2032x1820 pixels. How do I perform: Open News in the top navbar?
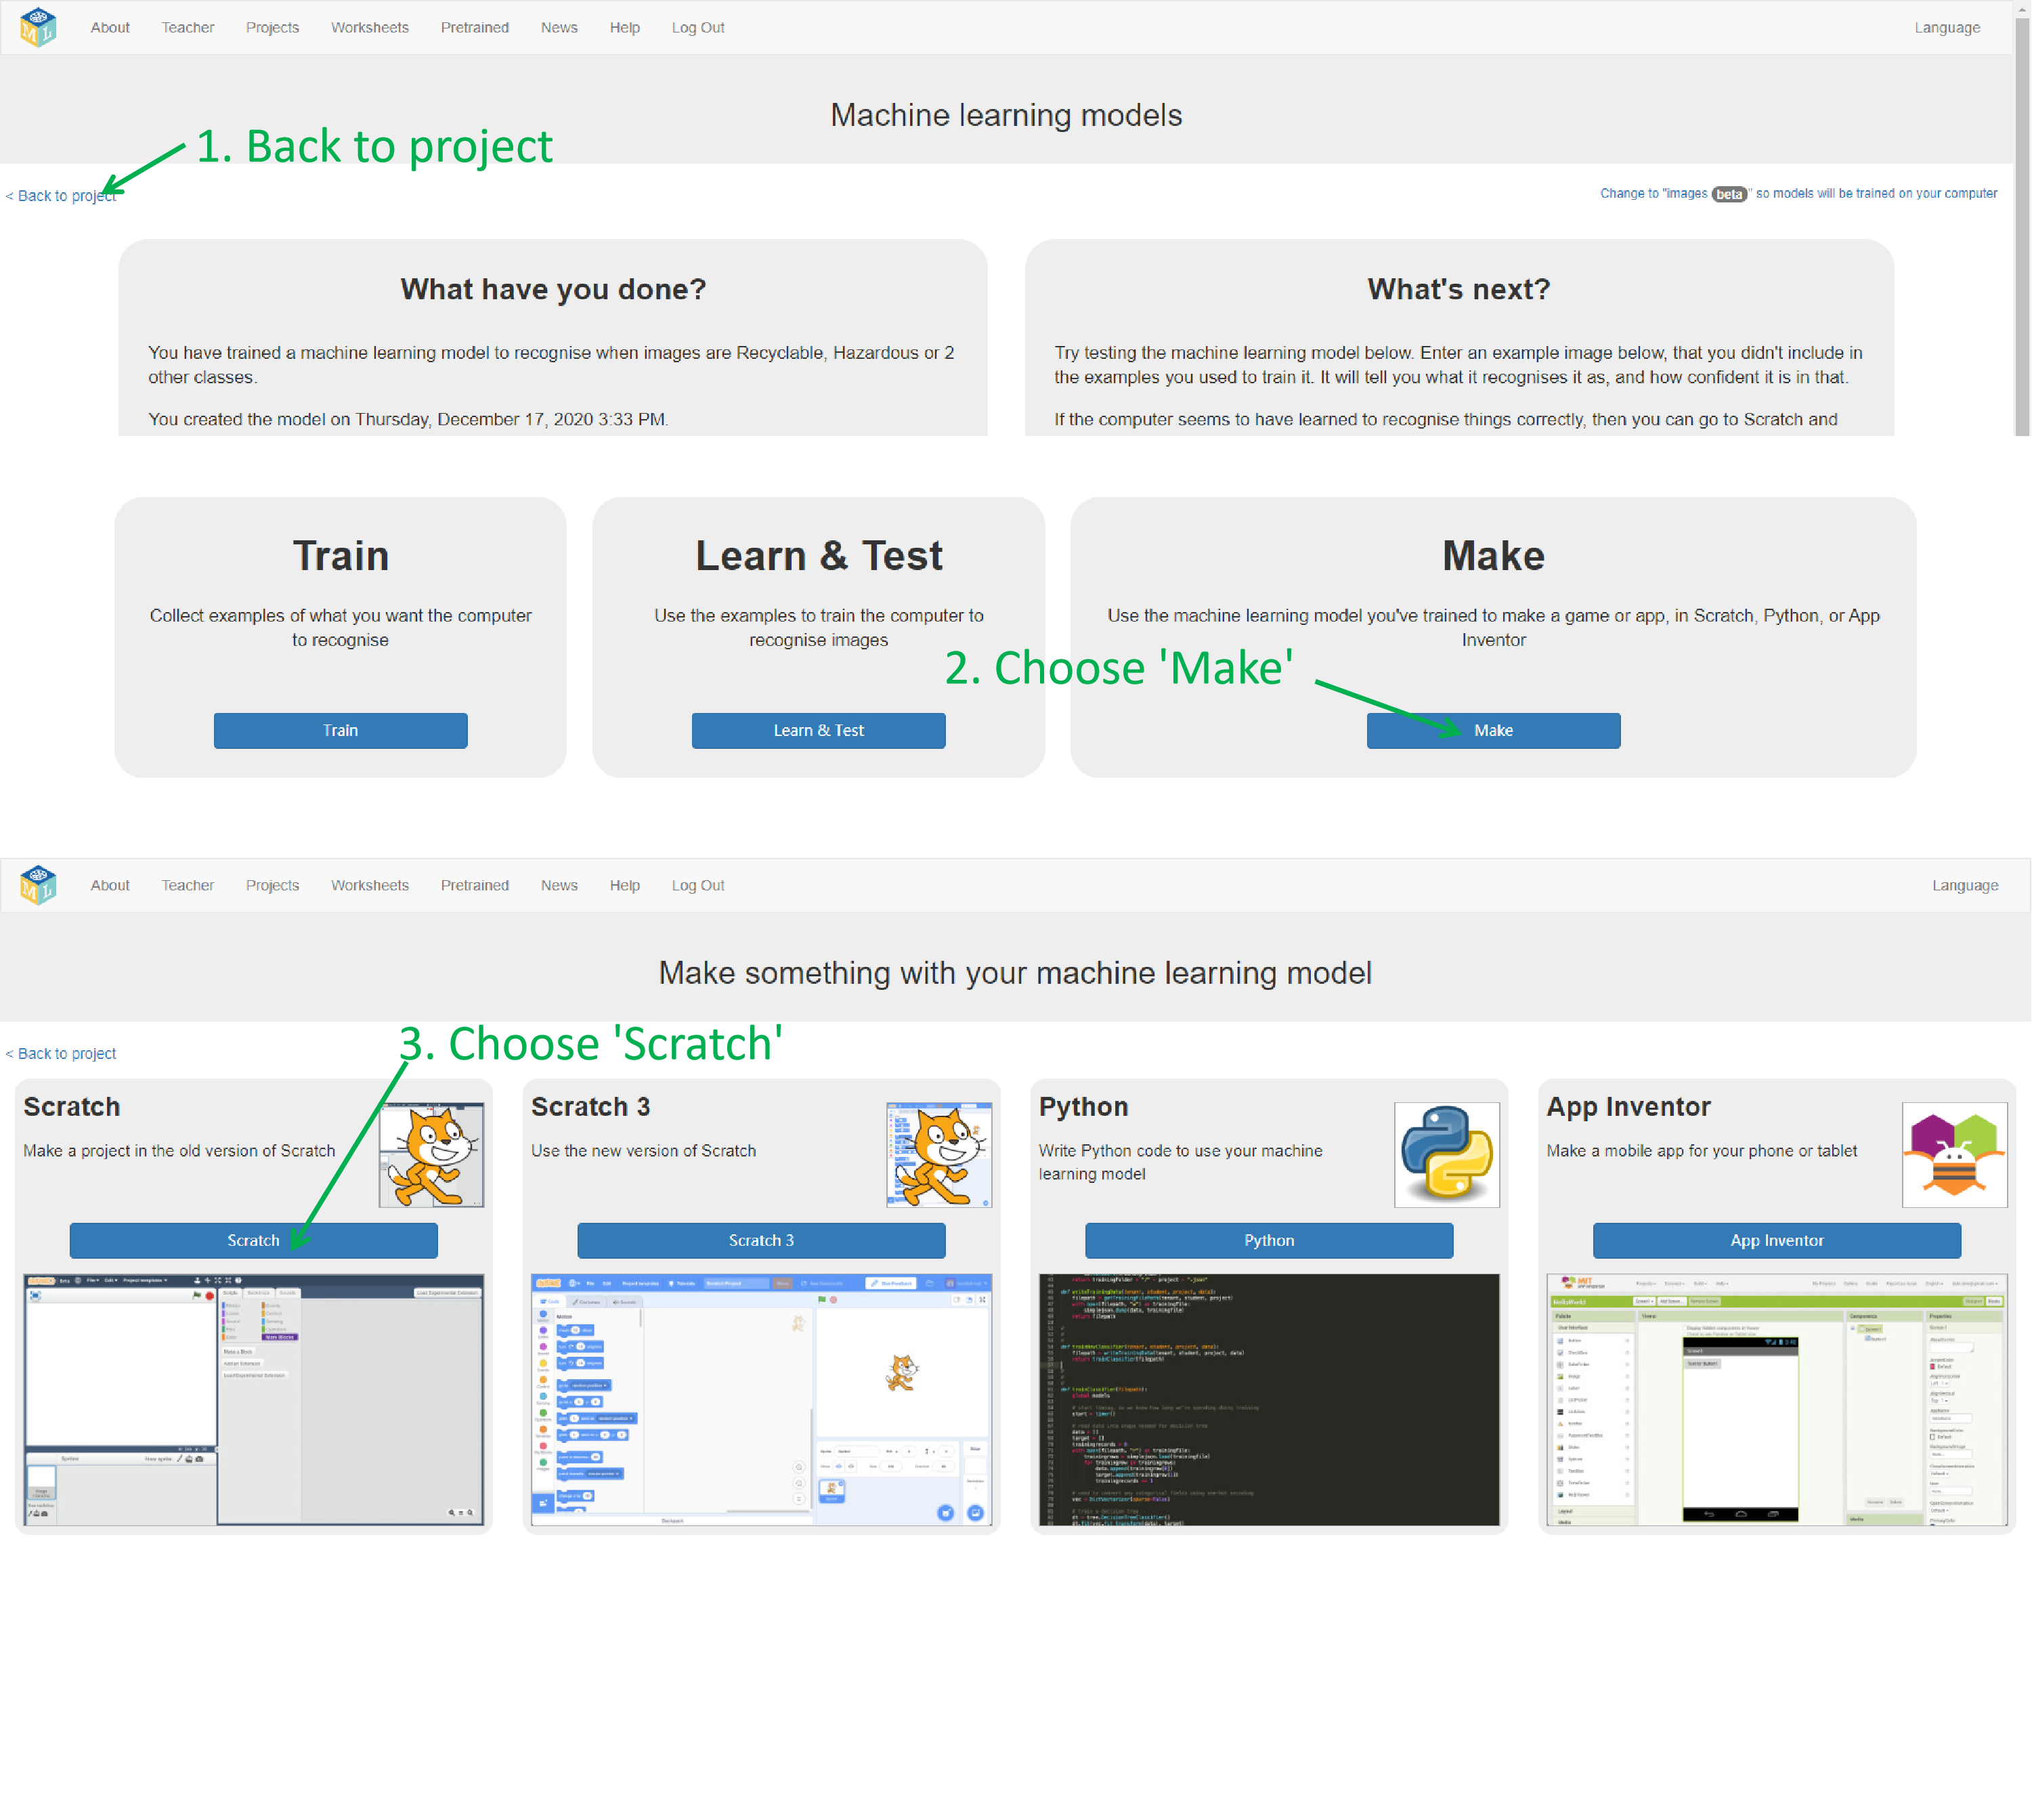(559, 27)
